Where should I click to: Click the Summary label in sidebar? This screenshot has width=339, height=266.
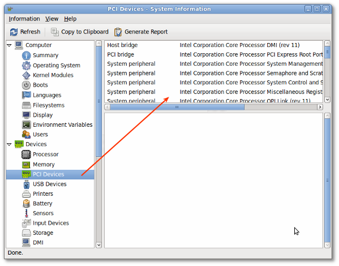[x=46, y=55]
